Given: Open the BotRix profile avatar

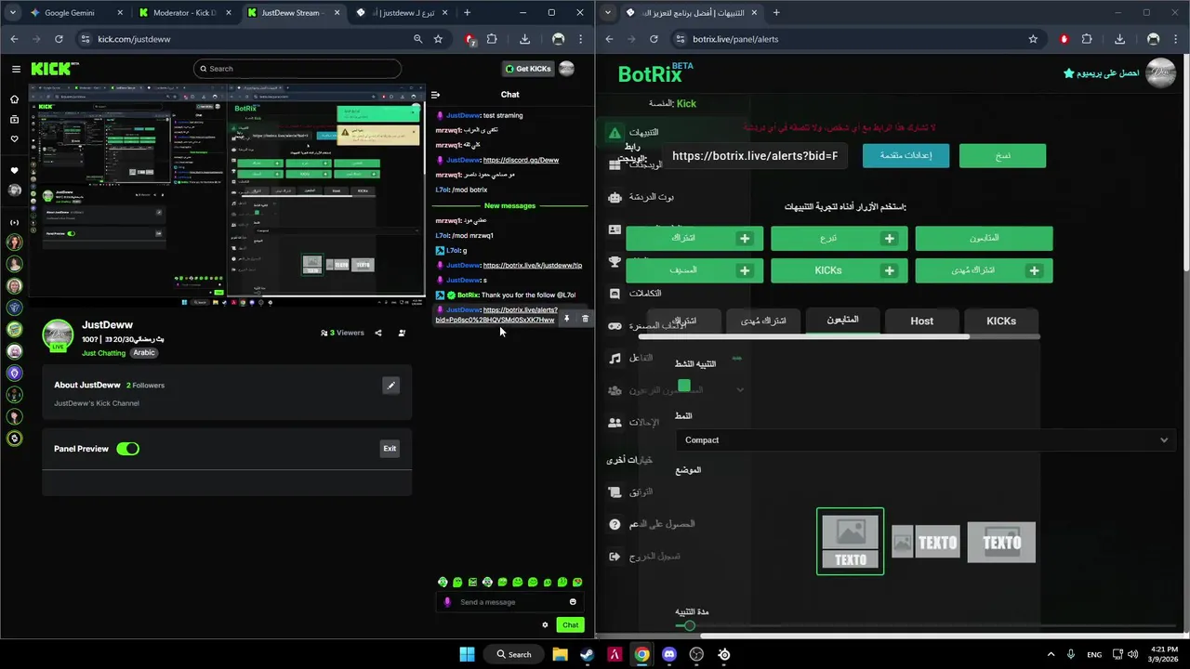Looking at the screenshot, I should [x=1160, y=73].
